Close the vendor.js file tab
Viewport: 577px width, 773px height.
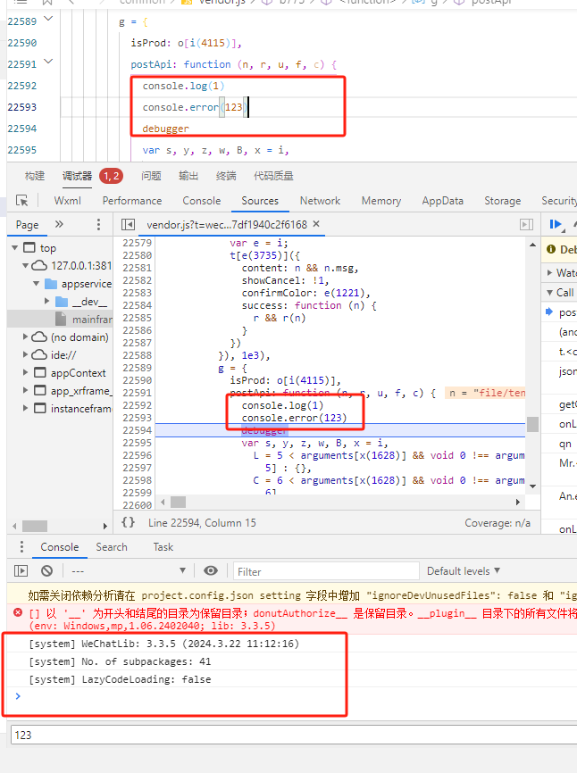pyautogui.click(x=316, y=224)
